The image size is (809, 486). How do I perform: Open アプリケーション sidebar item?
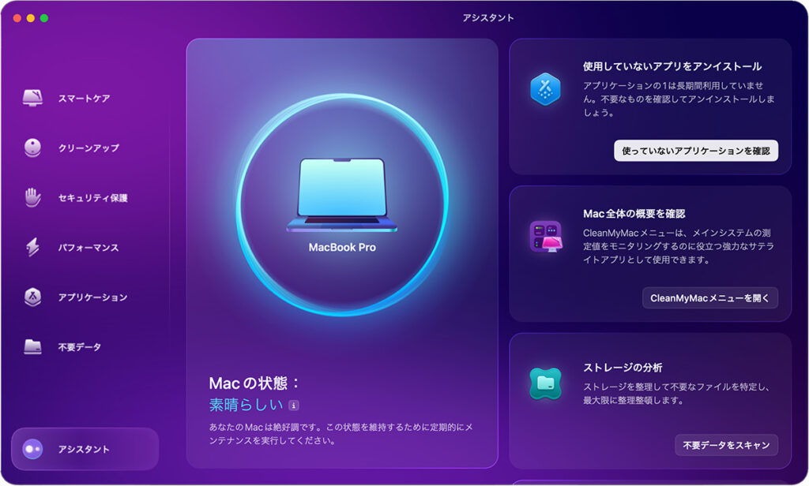(93, 297)
